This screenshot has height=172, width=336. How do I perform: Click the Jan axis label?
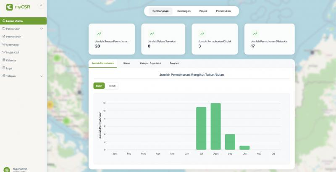[115, 154]
